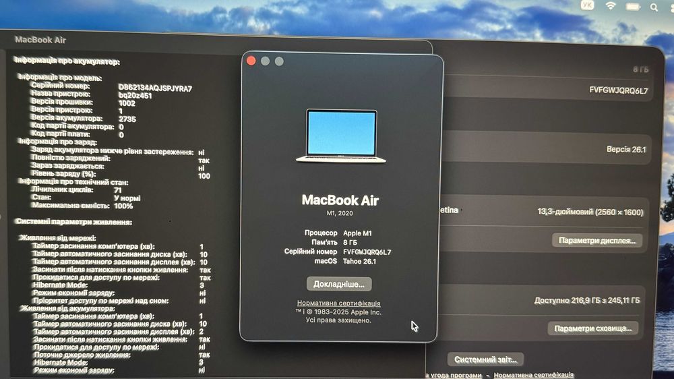Open Spotlight search magnifier icon
The height and width of the screenshot is (379, 674).
pos(654,7)
